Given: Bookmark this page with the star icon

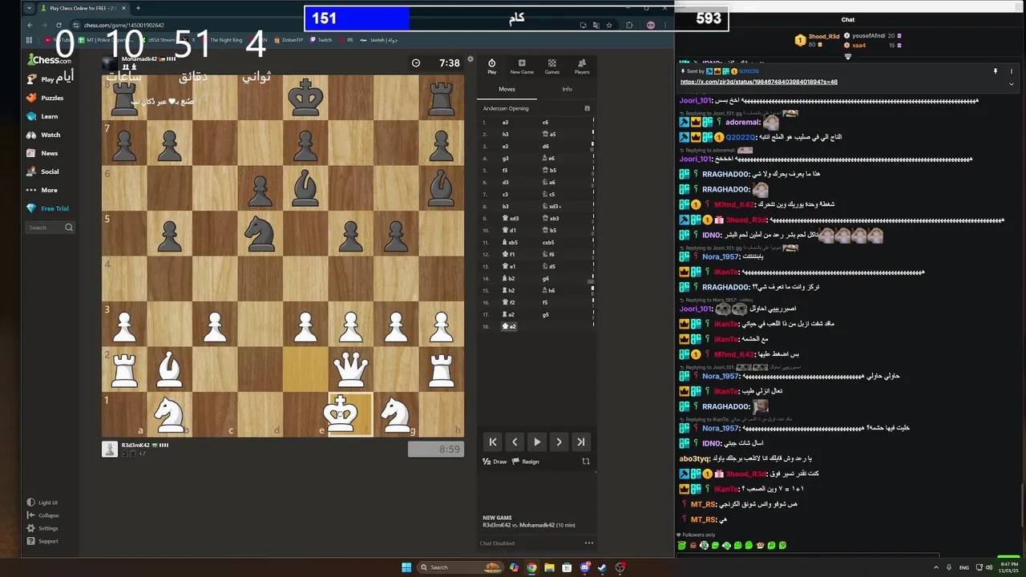Looking at the screenshot, I should click(609, 25).
